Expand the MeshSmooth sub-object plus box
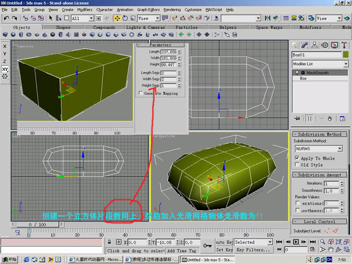Screen dimensions: 352x264 303,73
